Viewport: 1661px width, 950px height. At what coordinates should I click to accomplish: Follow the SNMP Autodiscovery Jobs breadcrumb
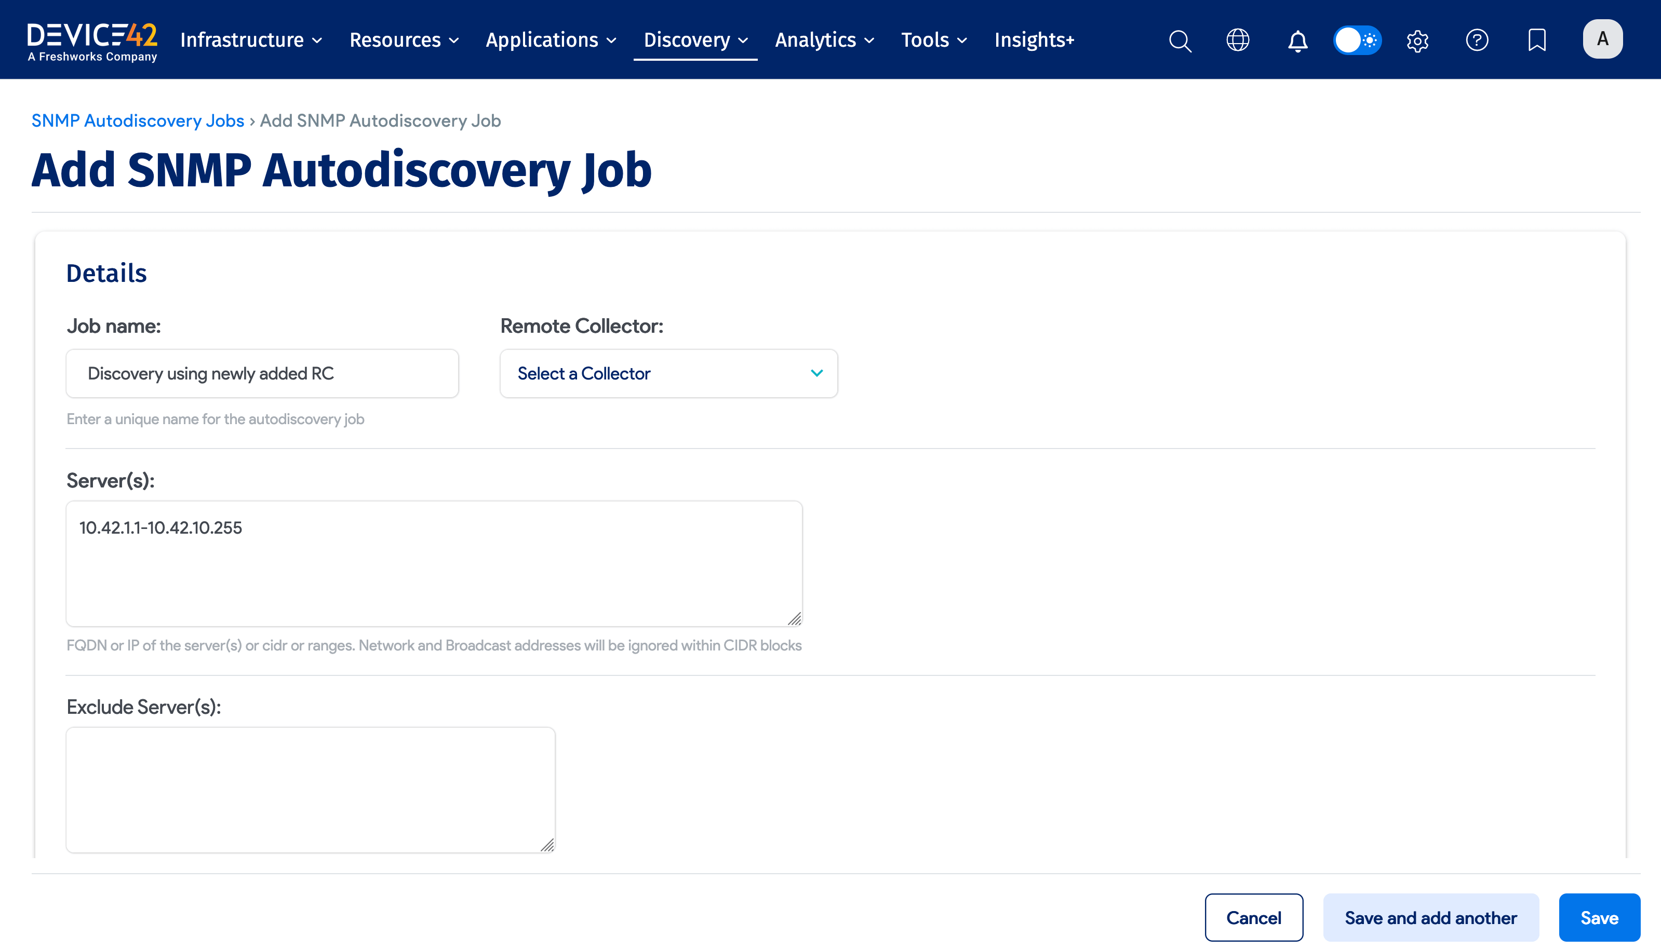[138, 120]
